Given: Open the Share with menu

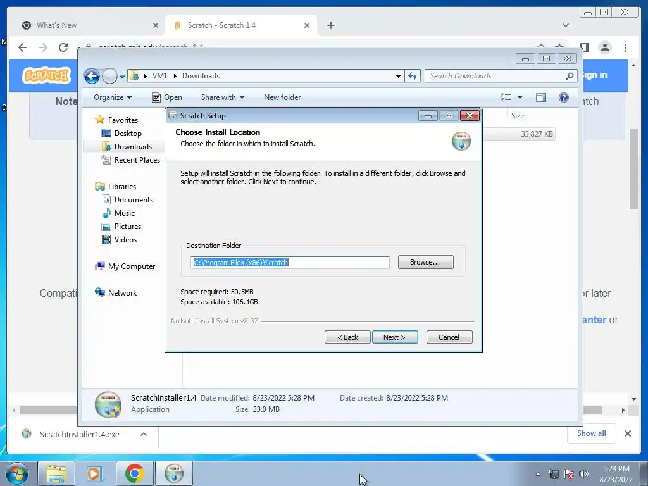Looking at the screenshot, I should pyautogui.click(x=222, y=97).
